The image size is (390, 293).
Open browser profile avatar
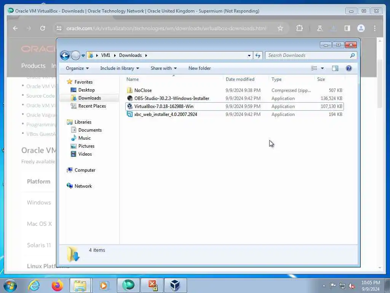(361, 28)
